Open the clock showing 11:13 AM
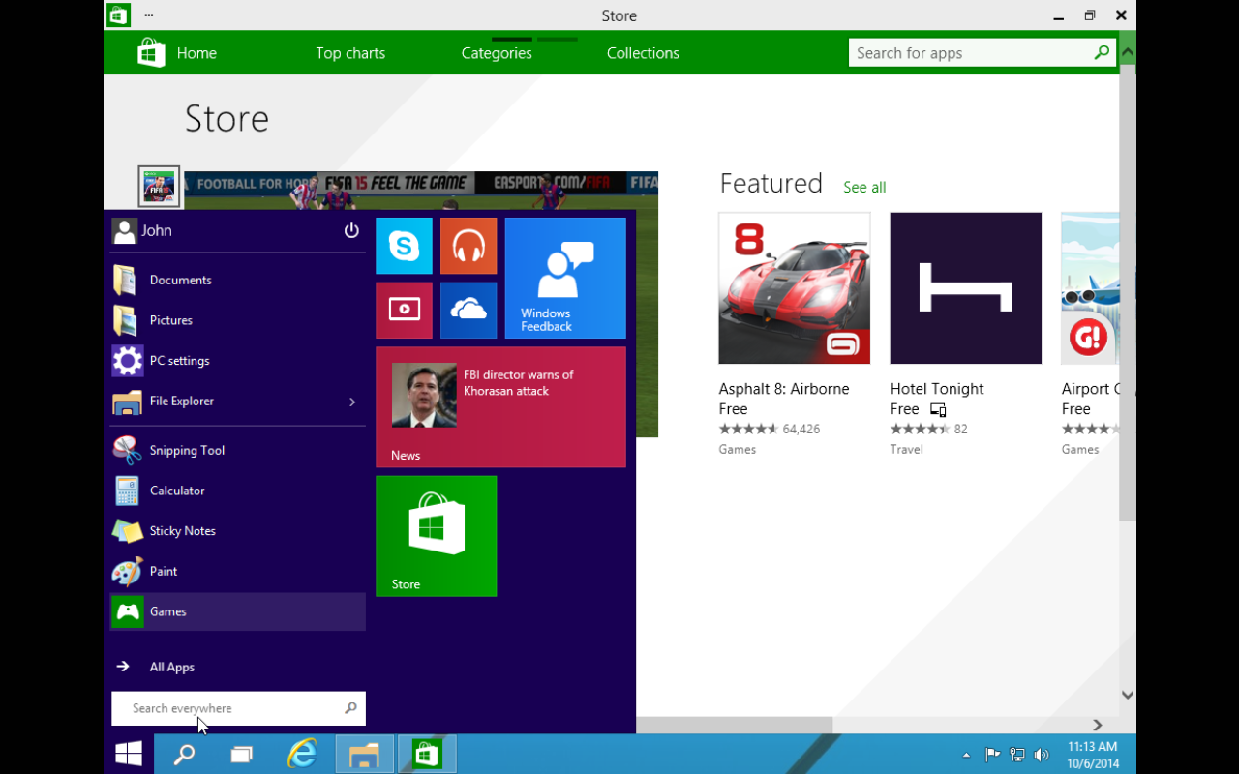 (x=1093, y=755)
